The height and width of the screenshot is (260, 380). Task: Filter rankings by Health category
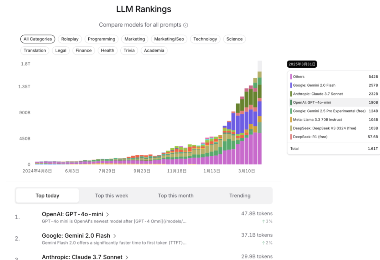[108, 51]
